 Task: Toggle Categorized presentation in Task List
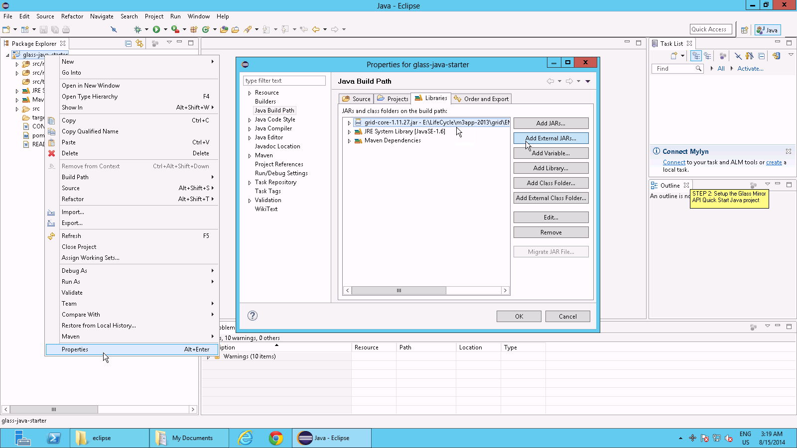696,56
